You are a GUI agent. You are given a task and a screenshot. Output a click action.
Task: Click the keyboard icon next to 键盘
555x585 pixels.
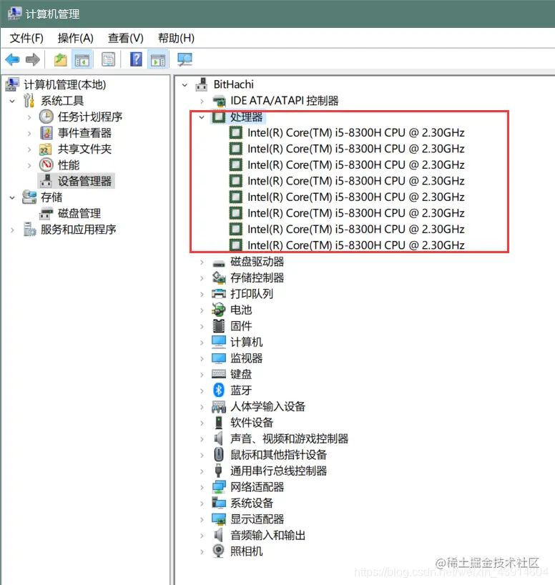click(x=219, y=374)
